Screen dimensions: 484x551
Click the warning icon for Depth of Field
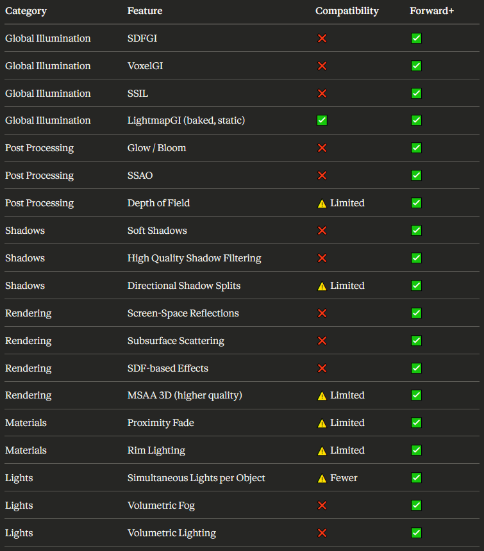pyautogui.click(x=322, y=204)
